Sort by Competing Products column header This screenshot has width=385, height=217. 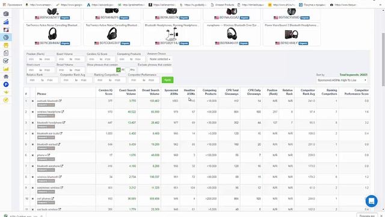[209, 92]
